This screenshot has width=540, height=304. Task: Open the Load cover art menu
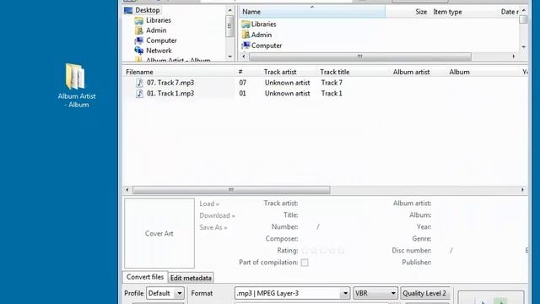(x=209, y=204)
